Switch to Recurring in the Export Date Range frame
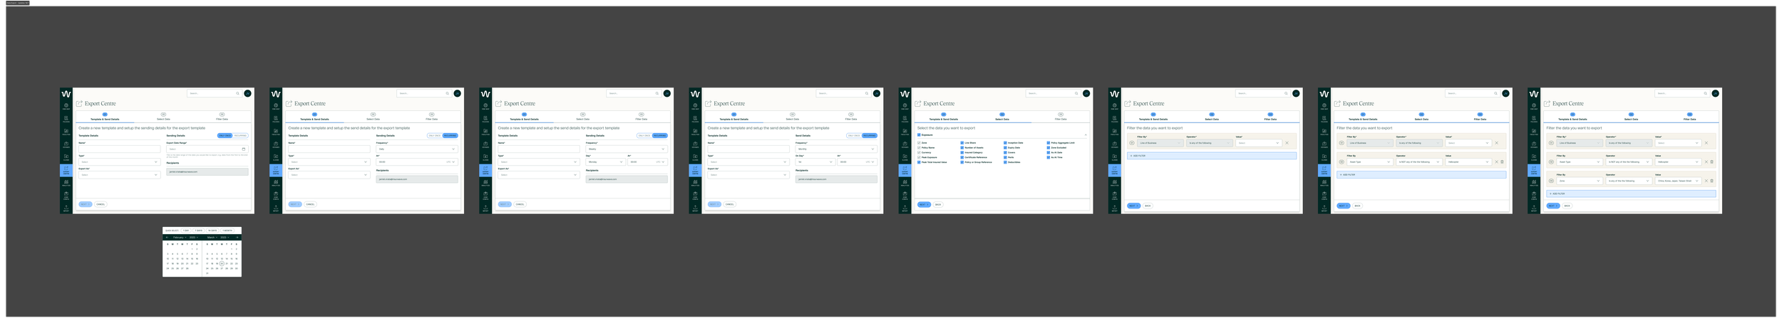The width and height of the screenshot is (1782, 323). point(240,135)
